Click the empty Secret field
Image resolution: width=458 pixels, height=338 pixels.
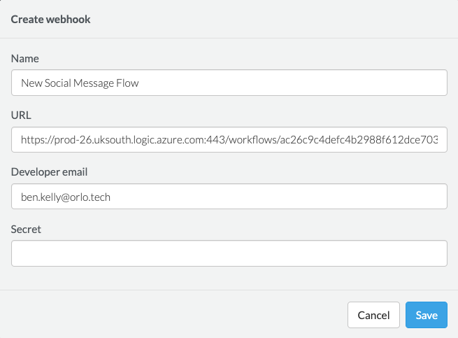[229, 253]
